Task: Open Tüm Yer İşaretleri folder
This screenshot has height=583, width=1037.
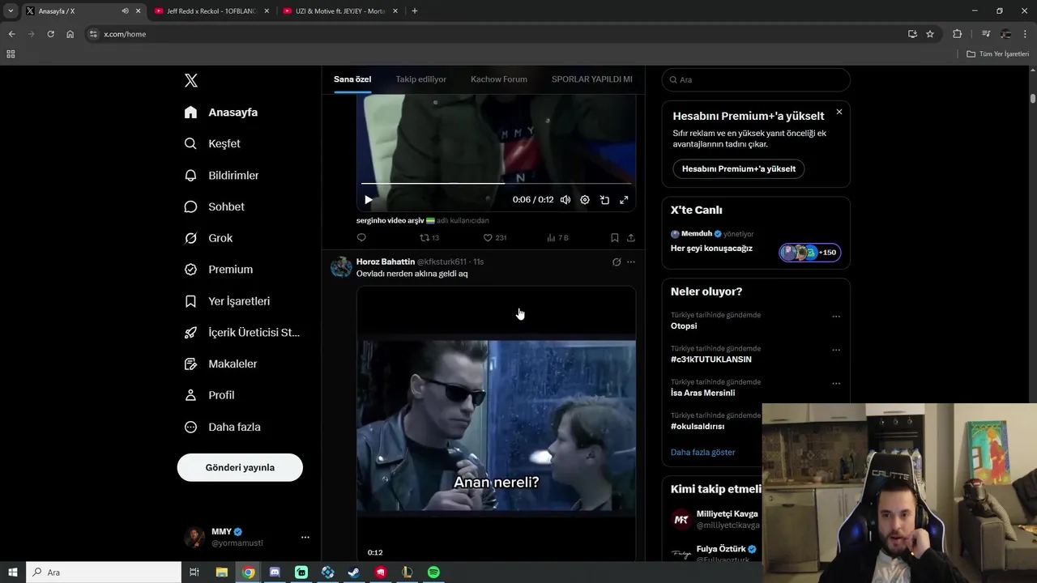Action: [x=998, y=54]
